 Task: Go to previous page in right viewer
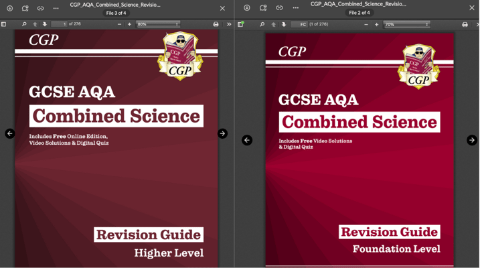point(273,24)
